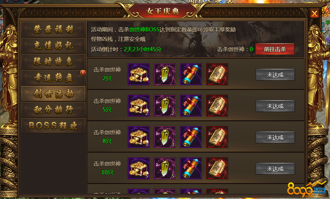Viewport: 330px width, 199px height.
Task: Click gold treasure chest icon in 2只 row
Action: [139, 74]
